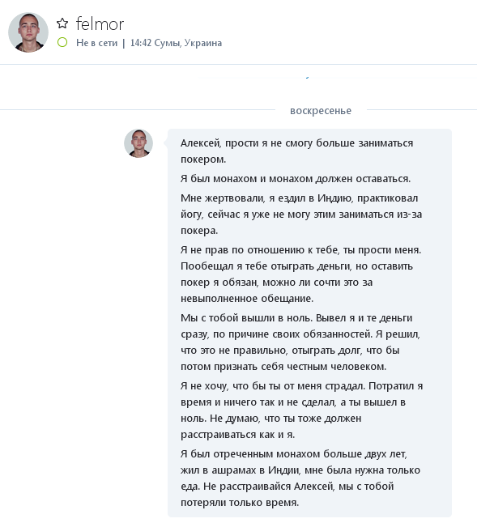The height and width of the screenshot is (523, 477).
Task: Open felmor's large profile picture in header
Action: pos(28,32)
